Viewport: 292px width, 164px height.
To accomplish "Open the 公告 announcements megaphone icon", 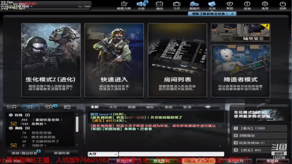I will tap(141, 5).
